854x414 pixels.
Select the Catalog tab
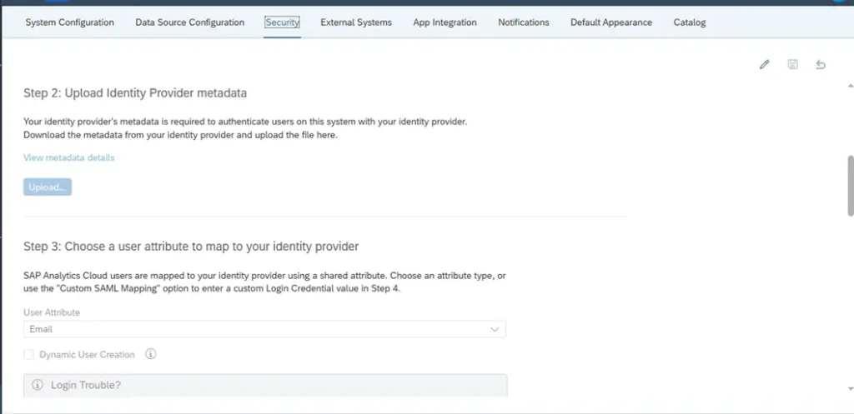pyautogui.click(x=690, y=22)
